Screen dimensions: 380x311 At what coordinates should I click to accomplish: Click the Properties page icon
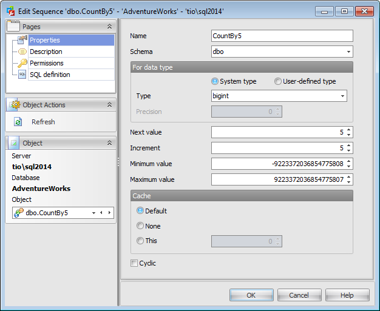(22, 40)
